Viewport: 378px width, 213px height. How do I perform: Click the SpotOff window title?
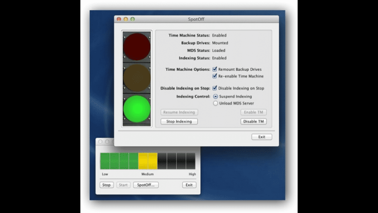[196, 19]
